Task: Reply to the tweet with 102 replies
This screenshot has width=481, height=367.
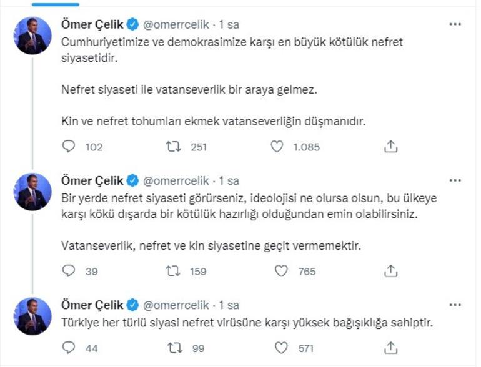Action: [69, 147]
